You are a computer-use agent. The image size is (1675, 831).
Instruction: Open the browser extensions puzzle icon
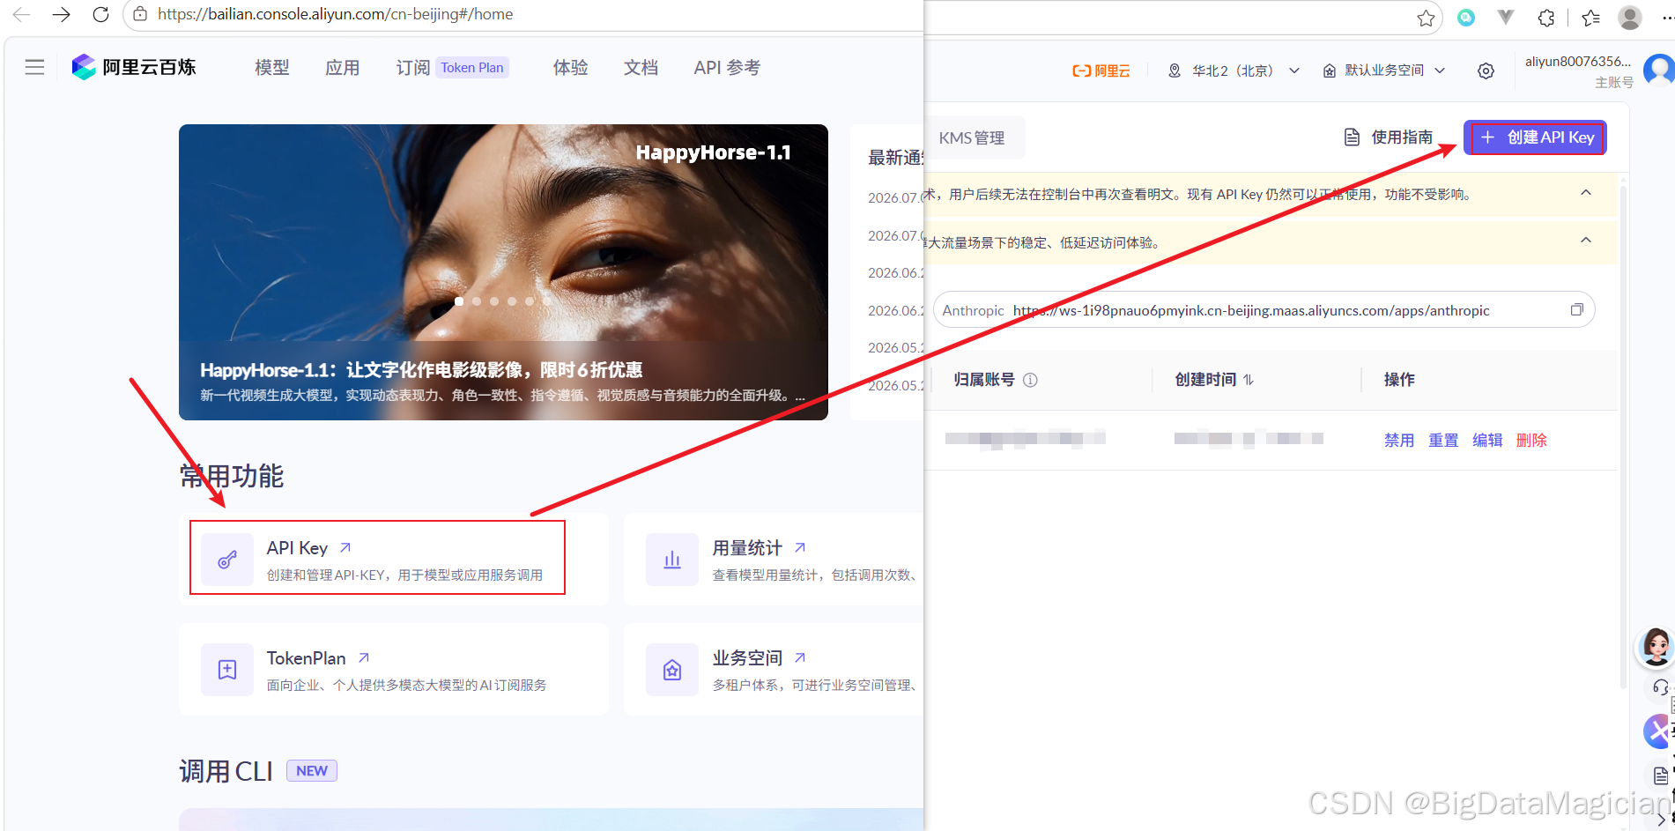(x=1546, y=18)
